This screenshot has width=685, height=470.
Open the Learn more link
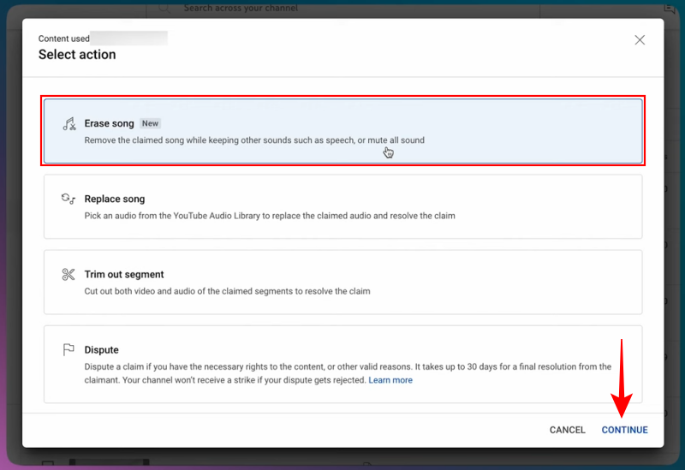point(390,380)
